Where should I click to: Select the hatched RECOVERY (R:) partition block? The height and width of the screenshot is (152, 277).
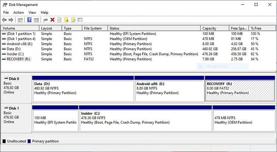pos(240,89)
